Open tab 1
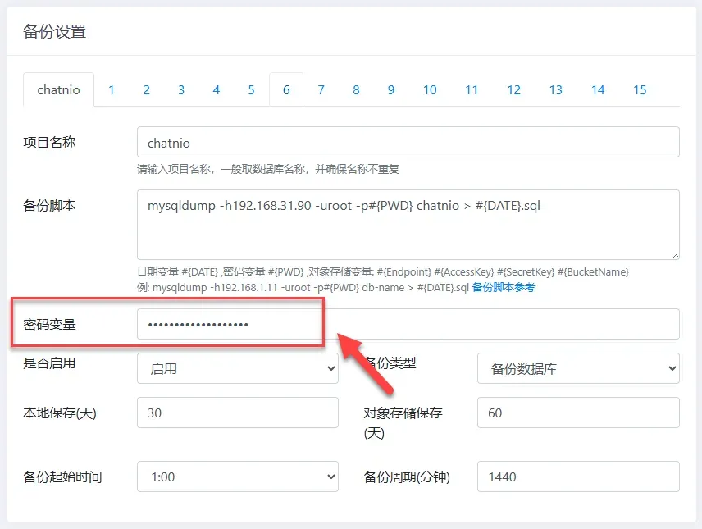The height and width of the screenshot is (529, 702). click(112, 89)
